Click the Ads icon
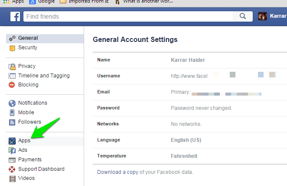This screenshot has height=186, width=287. click(12, 151)
